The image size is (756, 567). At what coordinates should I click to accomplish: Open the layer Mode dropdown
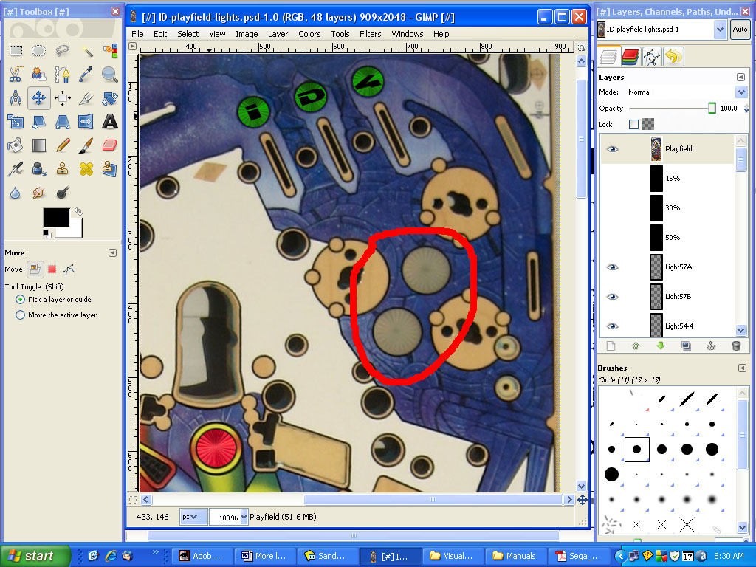click(x=741, y=92)
